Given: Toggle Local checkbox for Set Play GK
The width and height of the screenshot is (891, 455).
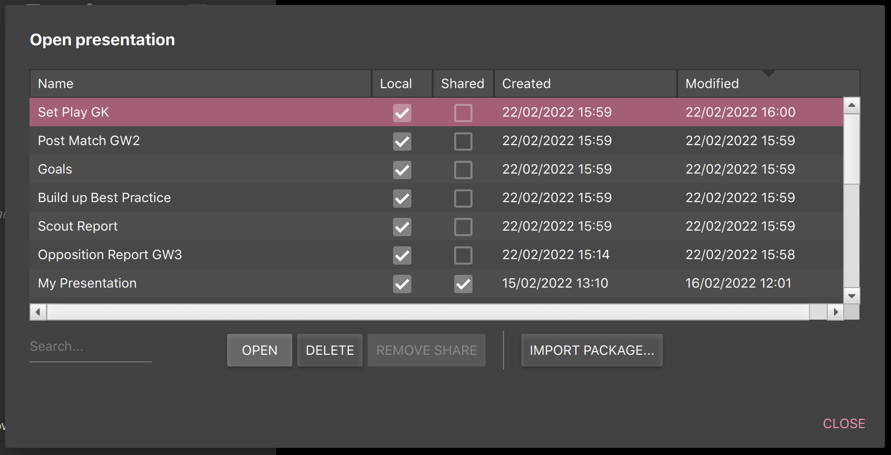Looking at the screenshot, I should coord(402,112).
